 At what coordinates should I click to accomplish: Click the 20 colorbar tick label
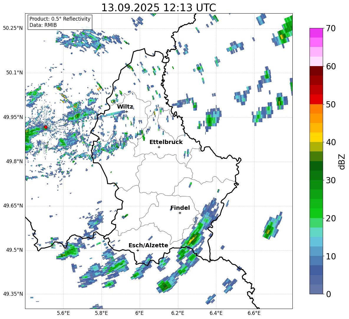(x=330, y=218)
